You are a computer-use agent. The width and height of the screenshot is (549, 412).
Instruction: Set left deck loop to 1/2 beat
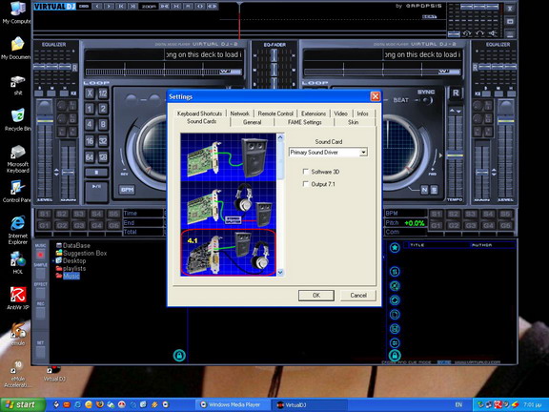(x=103, y=93)
